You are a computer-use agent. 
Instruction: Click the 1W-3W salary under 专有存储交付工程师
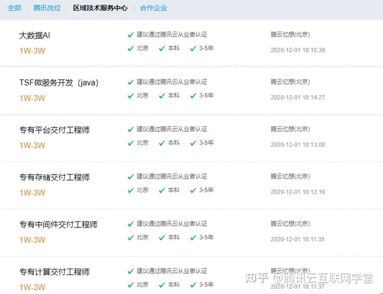tap(32, 192)
